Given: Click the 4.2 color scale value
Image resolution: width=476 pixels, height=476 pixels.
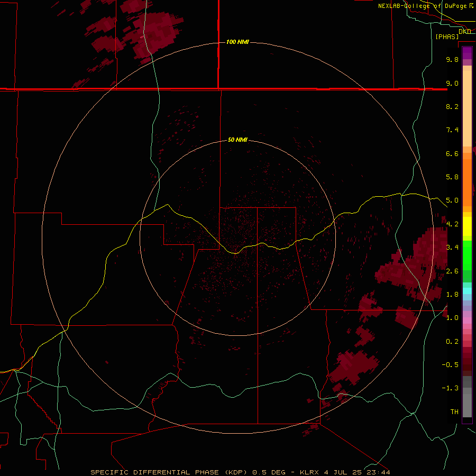Looking at the screenshot, I should 452,224.
